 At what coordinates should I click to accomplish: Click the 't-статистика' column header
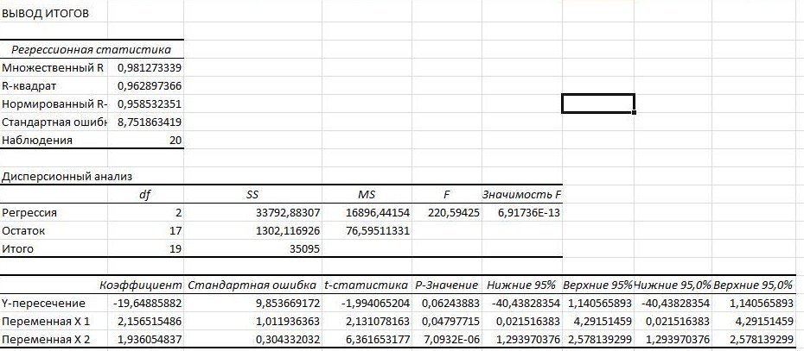[x=367, y=285]
